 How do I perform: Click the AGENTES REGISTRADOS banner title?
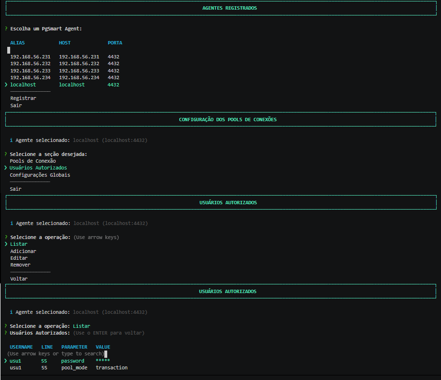(229, 8)
